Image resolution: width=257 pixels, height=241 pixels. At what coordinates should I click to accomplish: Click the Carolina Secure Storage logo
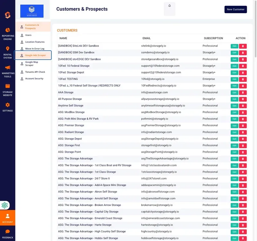pyautogui.click(x=32, y=11)
